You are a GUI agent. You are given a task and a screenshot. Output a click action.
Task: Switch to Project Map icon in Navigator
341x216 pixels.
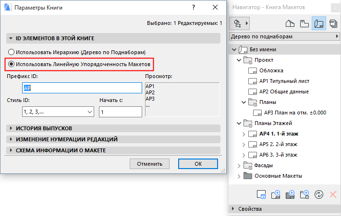click(290, 23)
